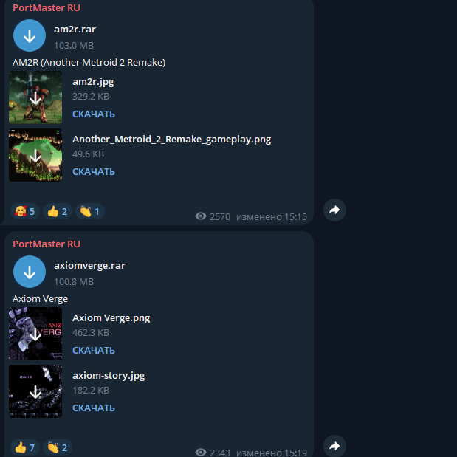Open PortMaster RU name above am2r.rar
The width and height of the screenshot is (457, 457).
[47, 8]
